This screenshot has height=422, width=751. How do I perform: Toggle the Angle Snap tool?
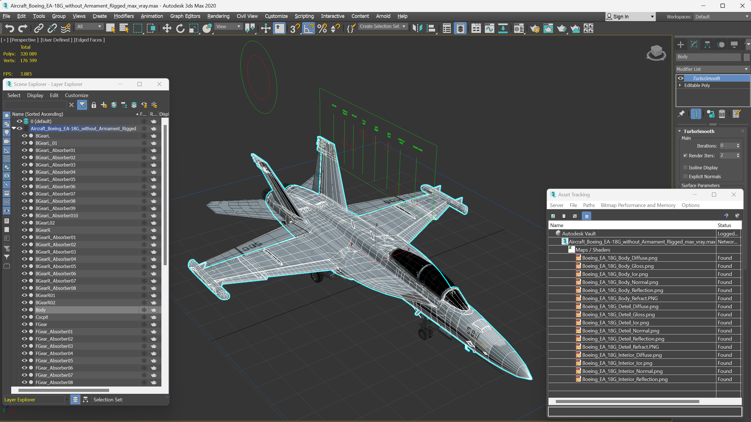[x=309, y=28]
